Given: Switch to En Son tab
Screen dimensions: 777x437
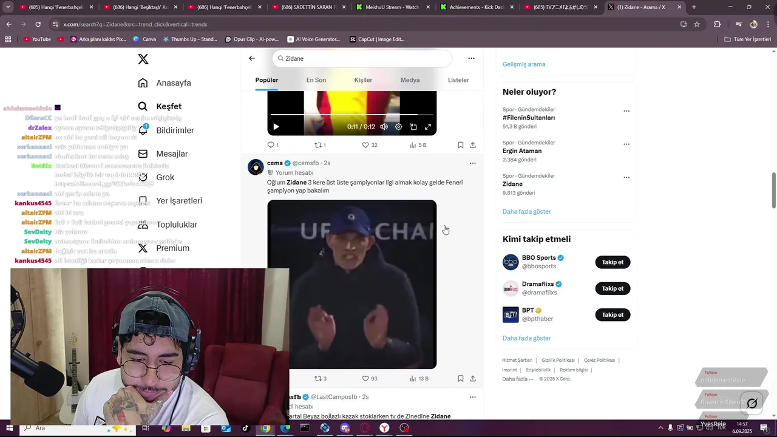Looking at the screenshot, I should [x=316, y=80].
